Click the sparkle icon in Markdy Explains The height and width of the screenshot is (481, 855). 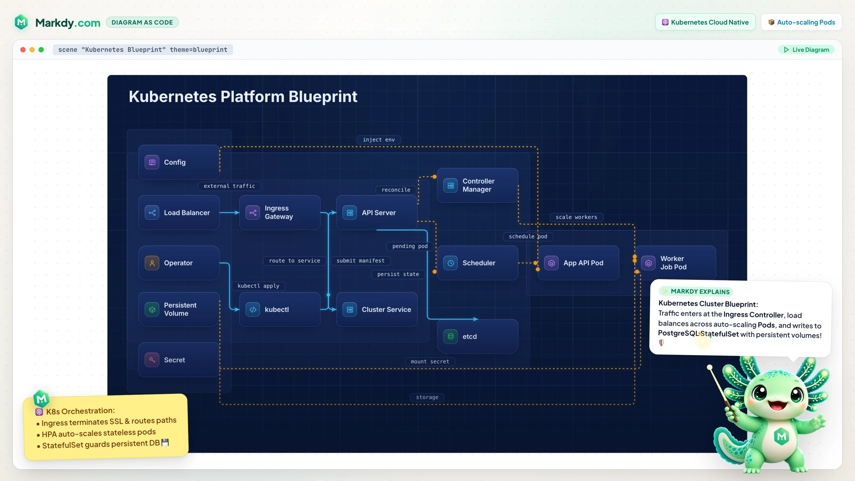tap(665, 291)
